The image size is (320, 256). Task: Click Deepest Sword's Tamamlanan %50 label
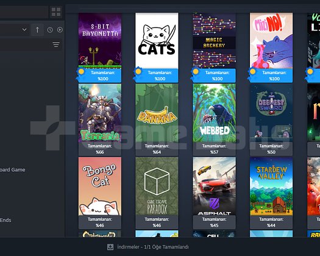(271, 149)
